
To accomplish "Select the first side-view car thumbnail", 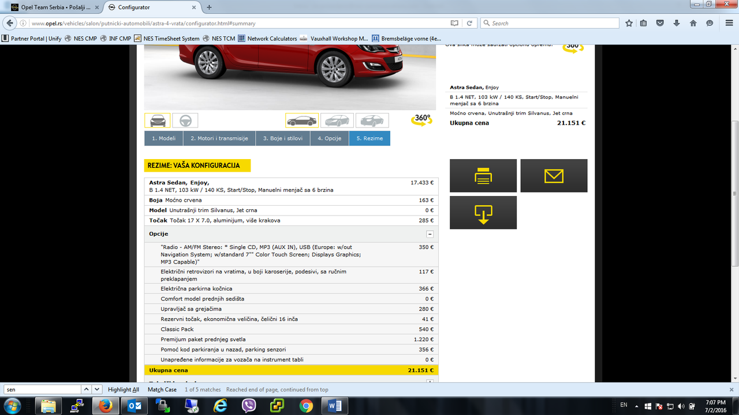I will [x=302, y=120].
